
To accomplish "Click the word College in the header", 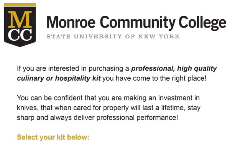I will (x=202, y=23).
